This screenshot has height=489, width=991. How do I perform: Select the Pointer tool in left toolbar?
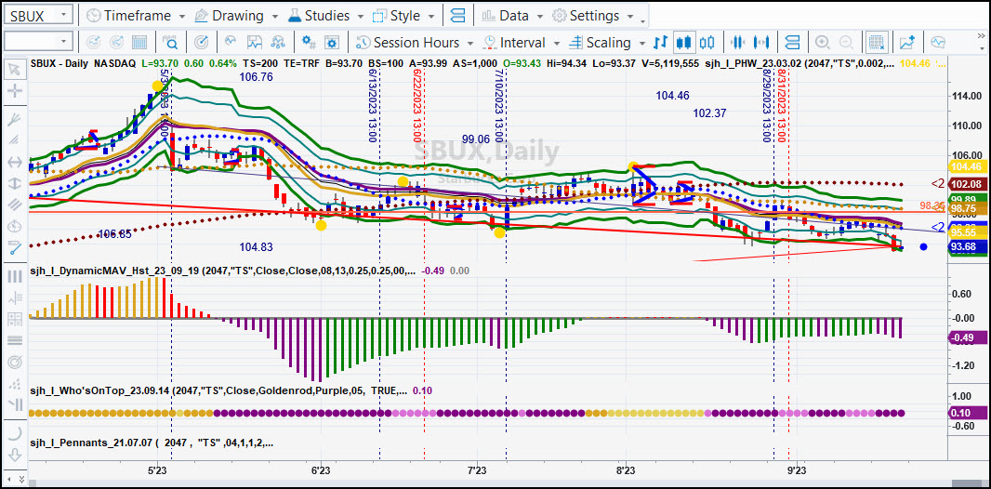(x=14, y=68)
